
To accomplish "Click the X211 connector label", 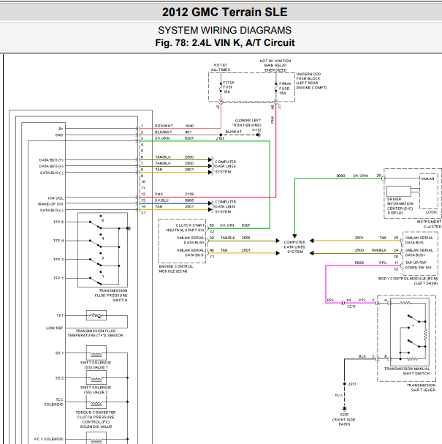I will click(x=351, y=306).
